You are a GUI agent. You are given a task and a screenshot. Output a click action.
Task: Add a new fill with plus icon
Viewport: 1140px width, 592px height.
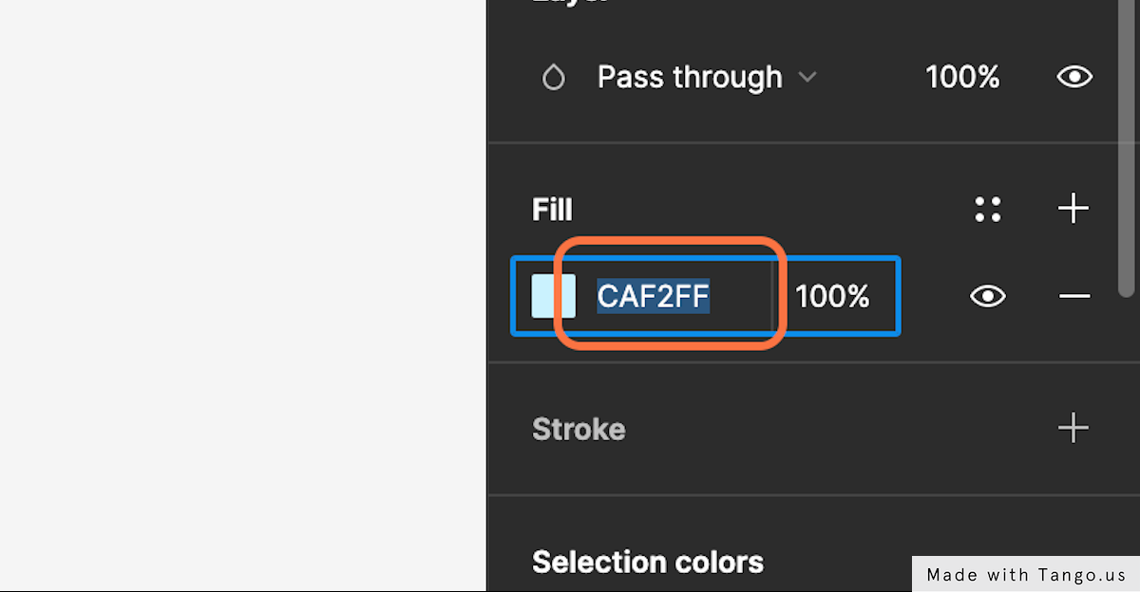click(x=1073, y=209)
